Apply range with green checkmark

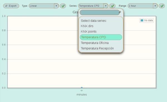point(162,6)
